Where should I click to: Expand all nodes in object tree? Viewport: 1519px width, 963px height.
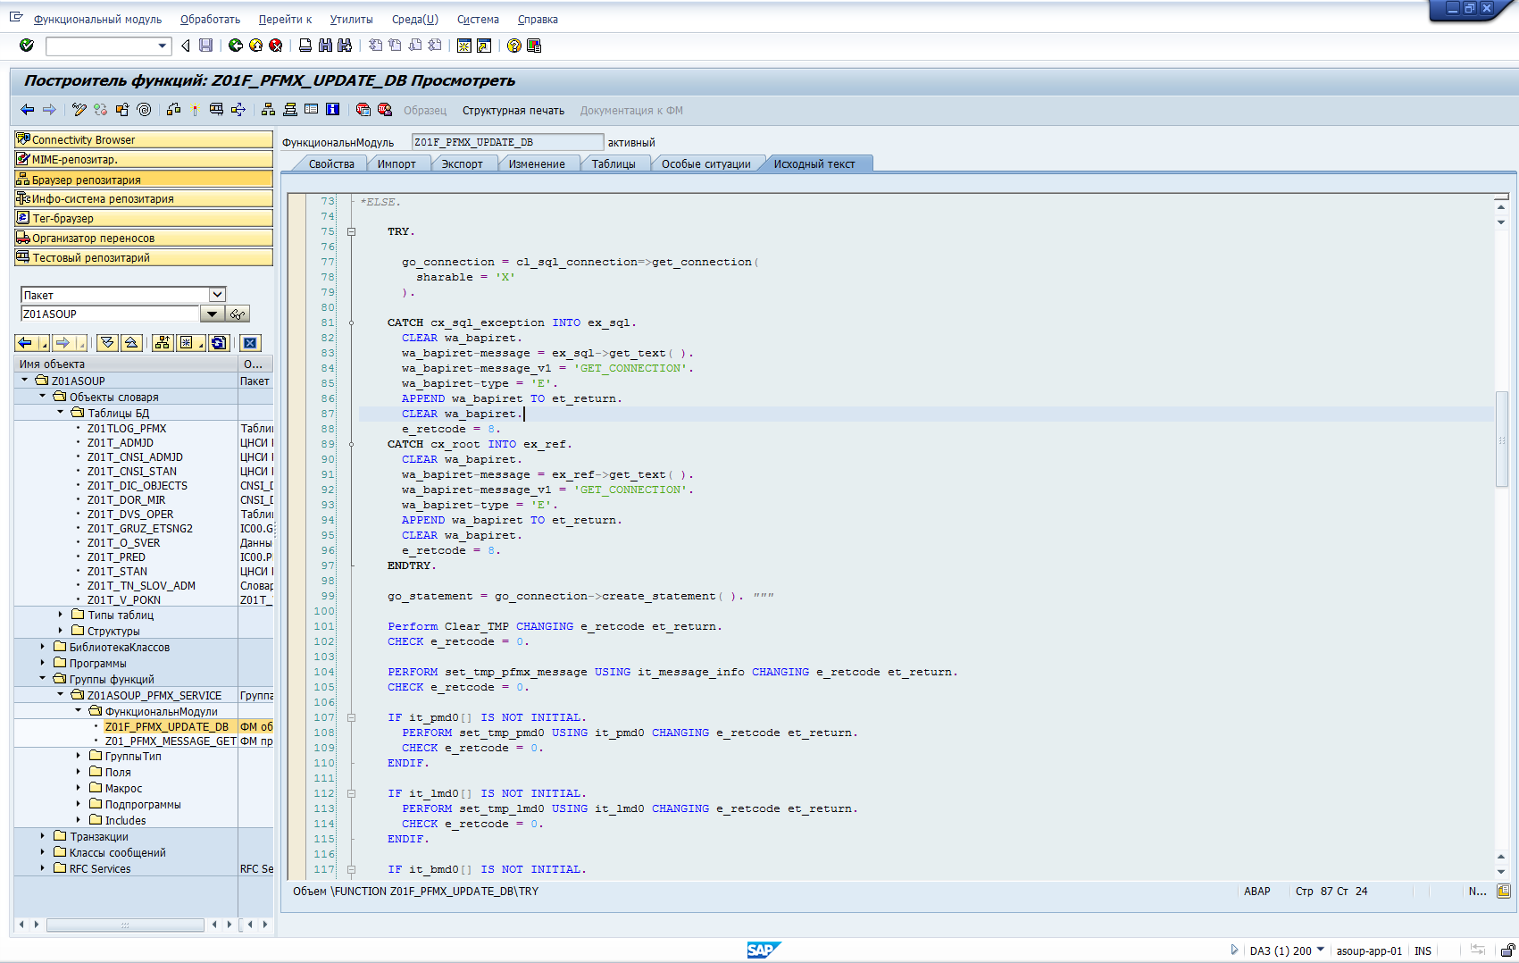pos(108,343)
